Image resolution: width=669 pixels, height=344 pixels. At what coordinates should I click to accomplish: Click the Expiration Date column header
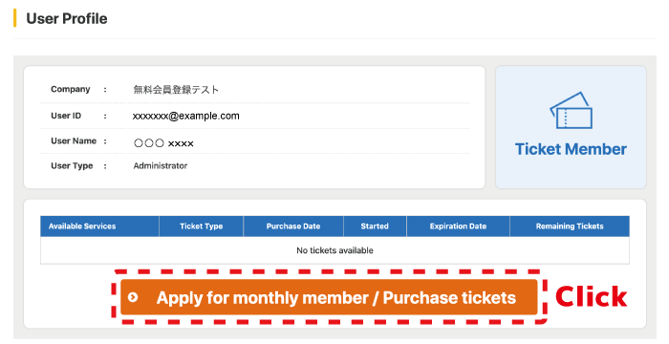(458, 226)
